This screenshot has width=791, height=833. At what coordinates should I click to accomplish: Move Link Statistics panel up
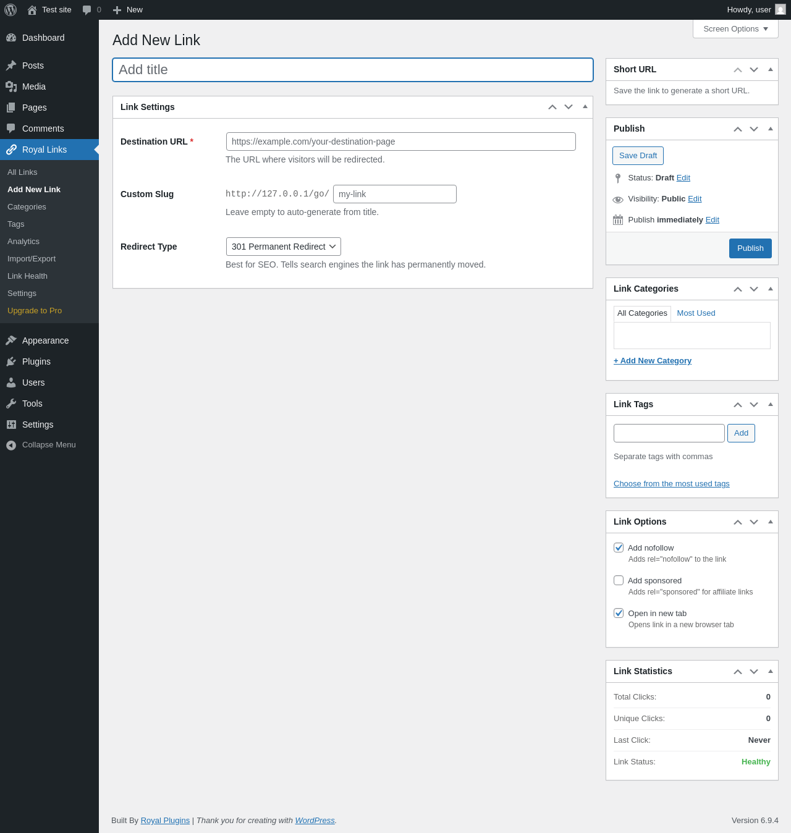point(738,672)
